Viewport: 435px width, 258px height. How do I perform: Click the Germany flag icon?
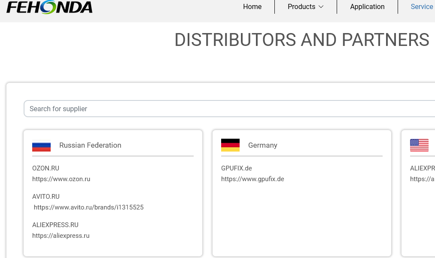[x=230, y=145]
